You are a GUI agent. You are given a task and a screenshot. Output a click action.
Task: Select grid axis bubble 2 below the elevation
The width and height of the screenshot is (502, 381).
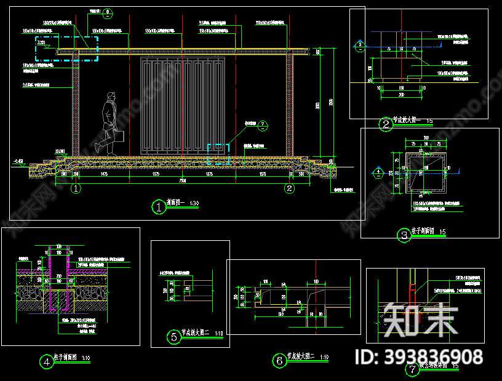pyautogui.click(x=289, y=189)
